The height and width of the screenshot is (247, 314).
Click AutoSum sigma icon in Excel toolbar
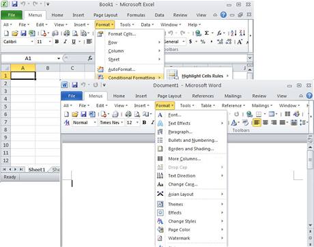207,33
